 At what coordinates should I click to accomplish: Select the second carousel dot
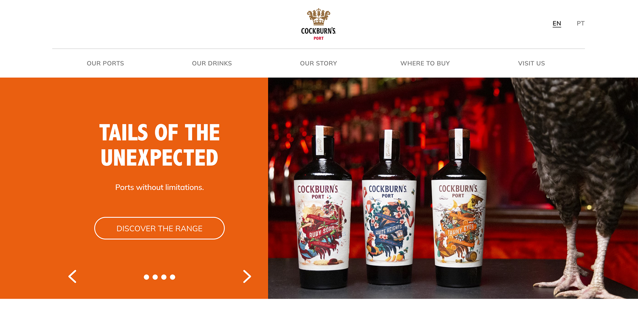(155, 277)
